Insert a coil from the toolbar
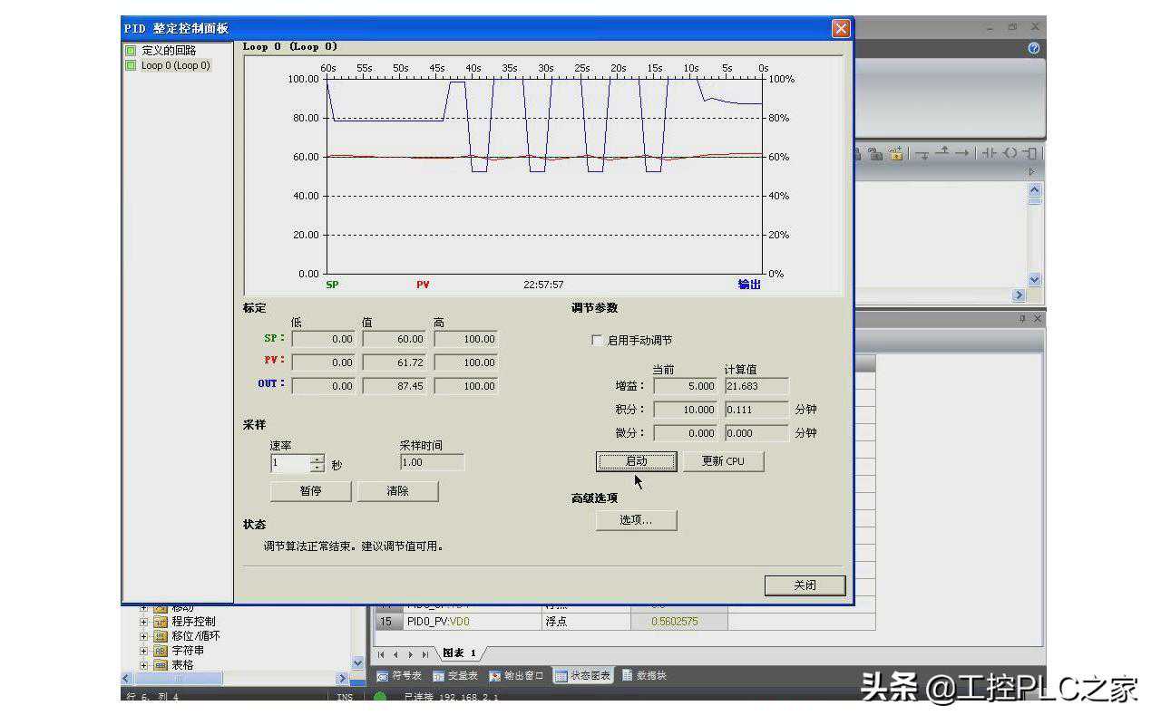The width and height of the screenshot is (1161, 725). click(x=1010, y=154)
